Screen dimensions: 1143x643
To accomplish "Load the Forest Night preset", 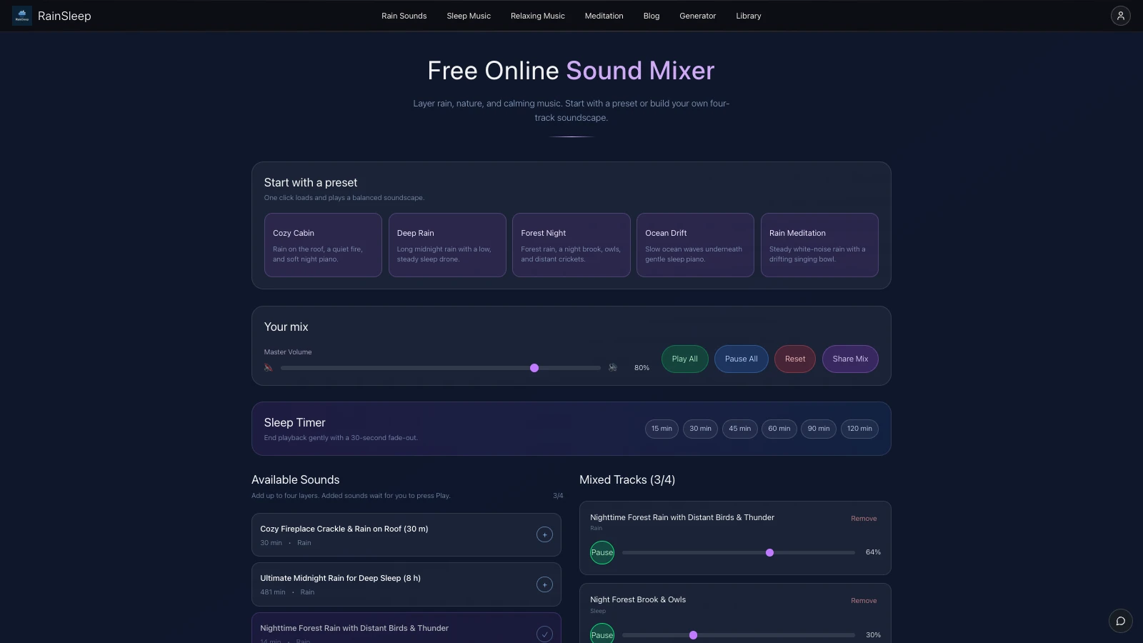I will (x=571, y=245).
